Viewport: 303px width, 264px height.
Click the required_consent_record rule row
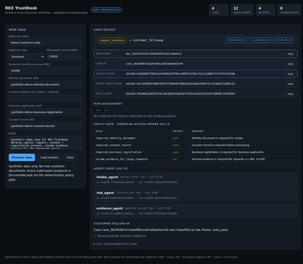tap(196, 145)
